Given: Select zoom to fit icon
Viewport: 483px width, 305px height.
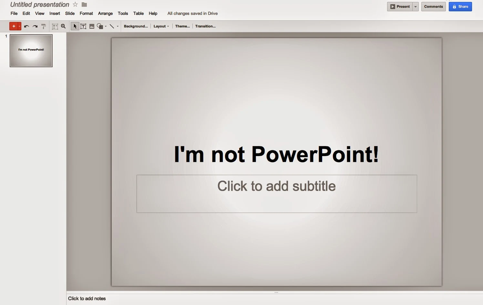Looking at the screenshot, I should tap(55, 26).
